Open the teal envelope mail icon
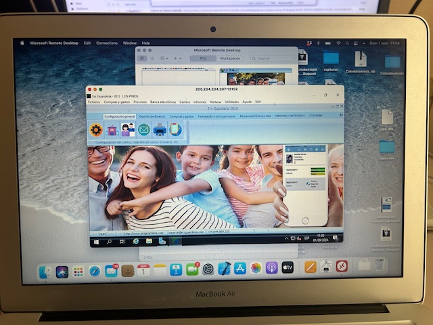This screenshot has height=325, width=433. click(x=143, y=129)
